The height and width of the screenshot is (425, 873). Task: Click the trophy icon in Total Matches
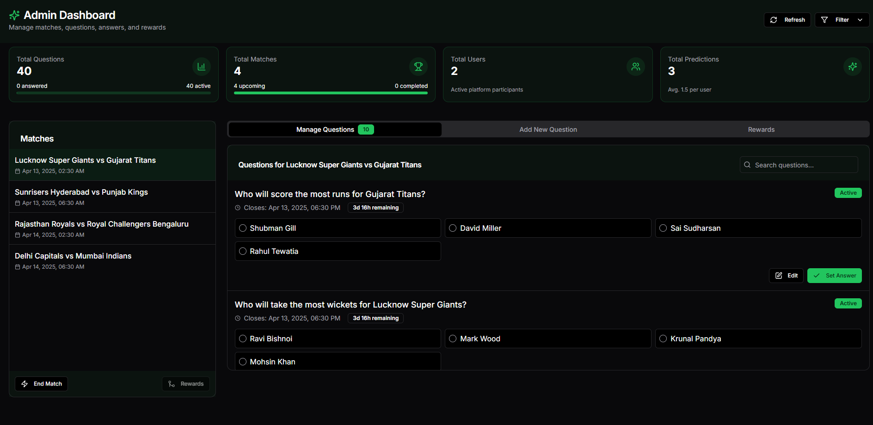418,67
